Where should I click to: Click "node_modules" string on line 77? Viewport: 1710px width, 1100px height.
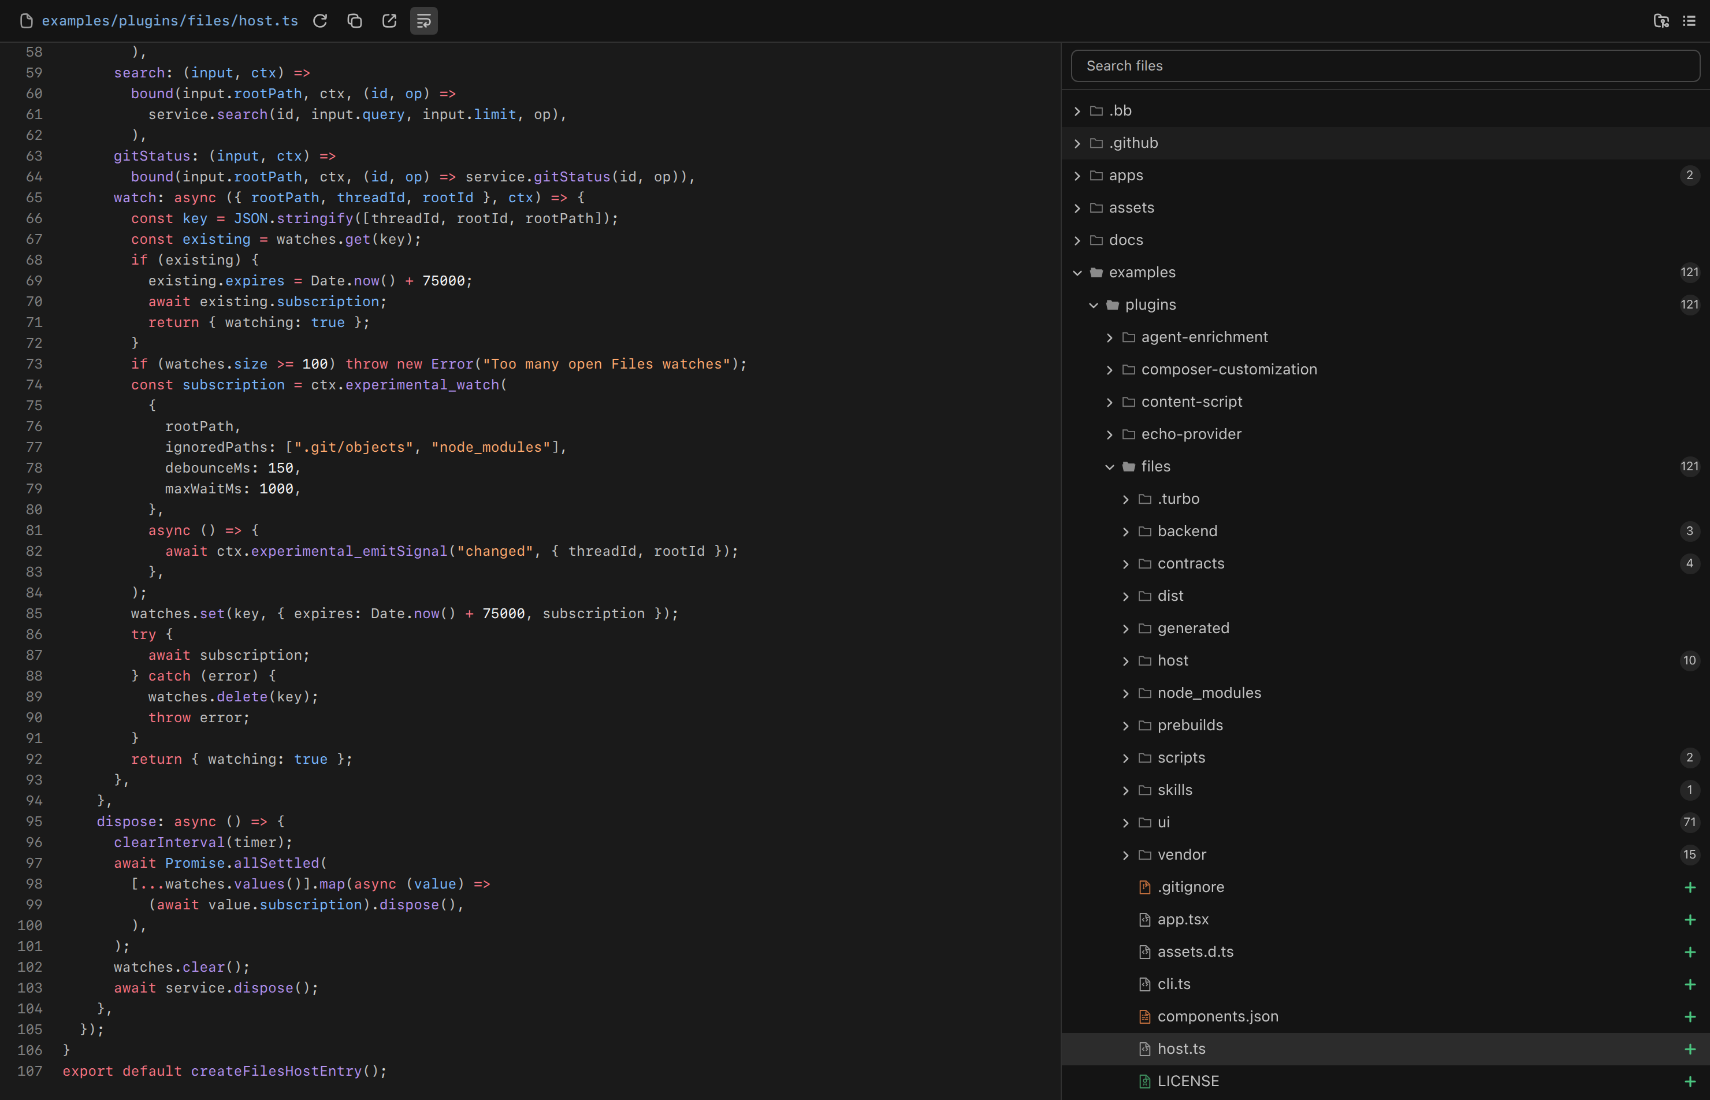pos(490,448)
